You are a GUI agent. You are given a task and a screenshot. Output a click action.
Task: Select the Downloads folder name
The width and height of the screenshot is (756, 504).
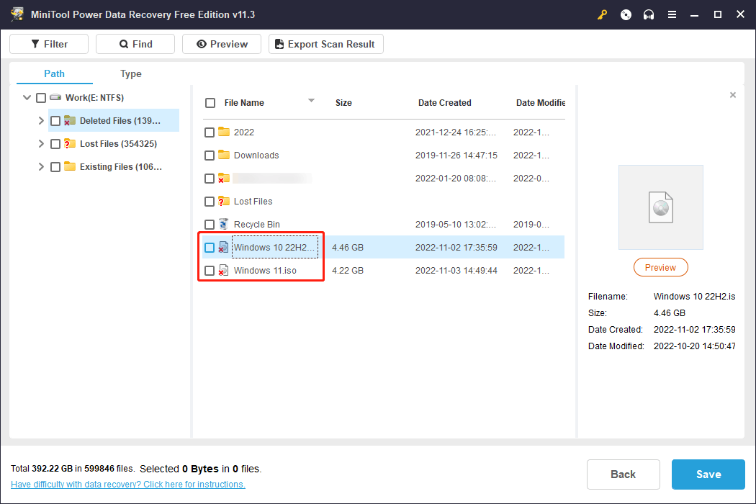pyautogui.click(x=256, y=156)
